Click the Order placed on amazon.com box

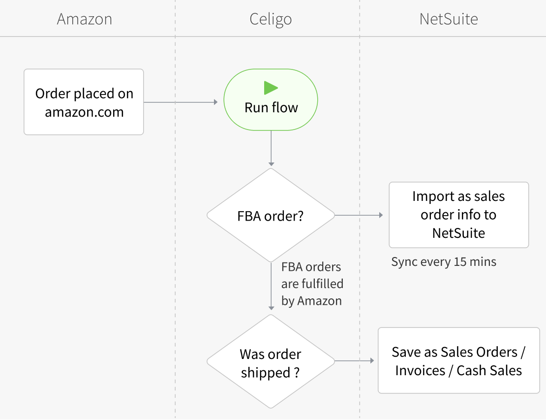(x=84, y=102)
